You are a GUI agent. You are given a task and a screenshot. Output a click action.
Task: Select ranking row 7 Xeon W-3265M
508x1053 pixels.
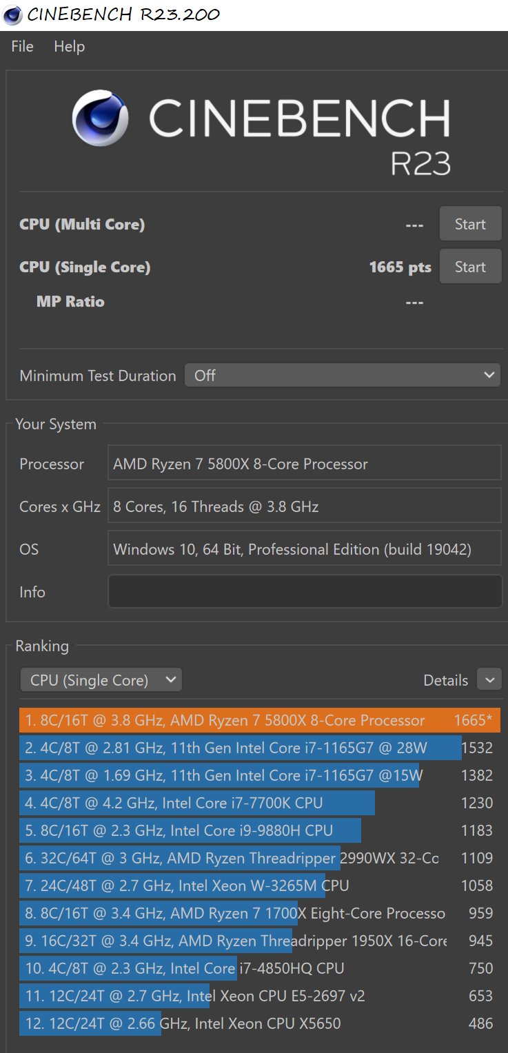tap(260, 886)
